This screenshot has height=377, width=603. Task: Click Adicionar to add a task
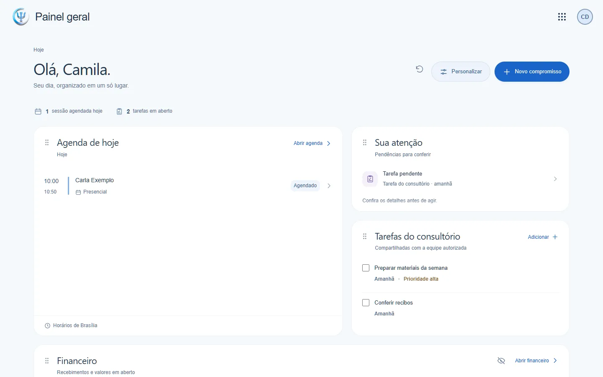543,237
